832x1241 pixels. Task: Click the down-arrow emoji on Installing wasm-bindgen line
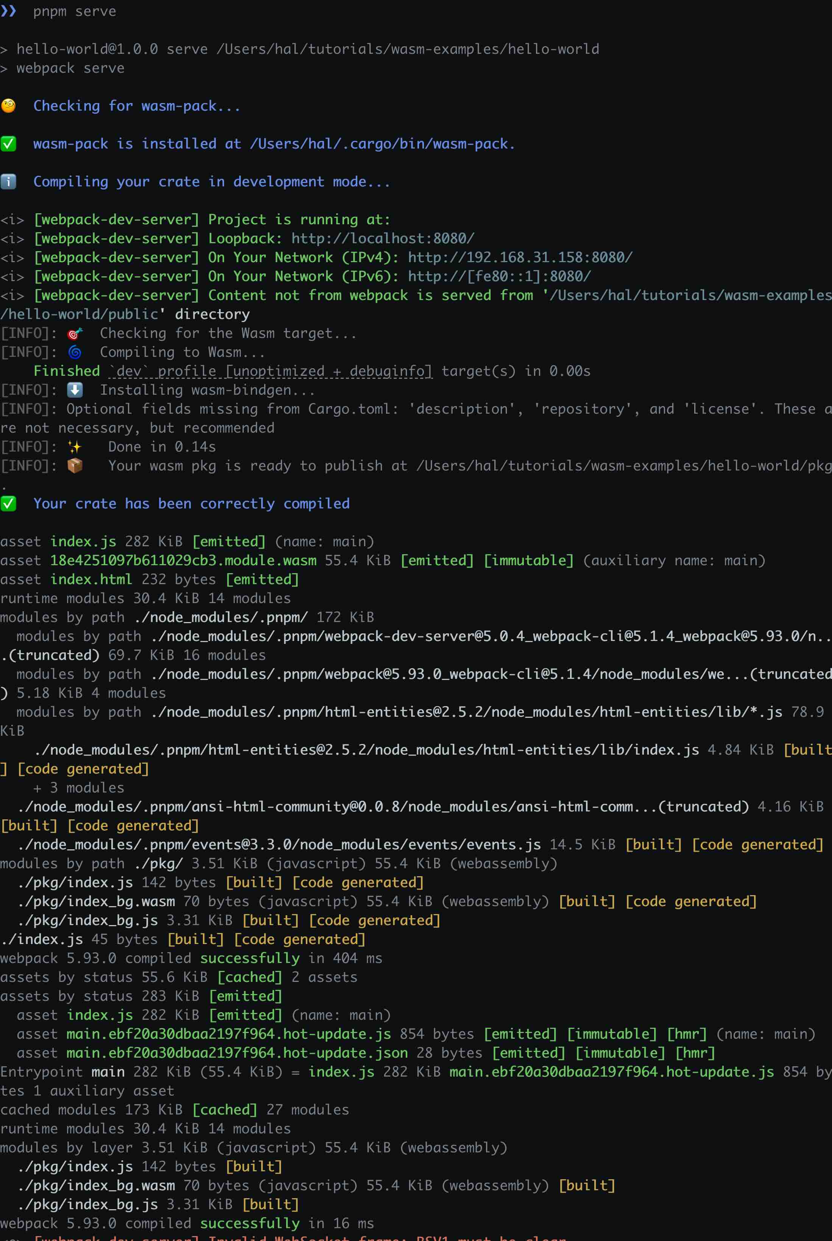click(75, 390)
